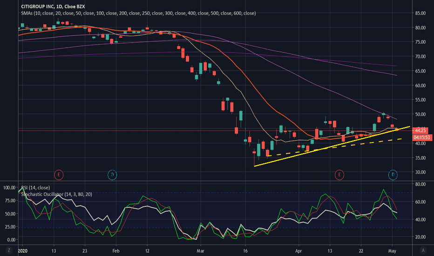
Task: Click the 100.00 stochastic scale label
Action: (9, 188)
